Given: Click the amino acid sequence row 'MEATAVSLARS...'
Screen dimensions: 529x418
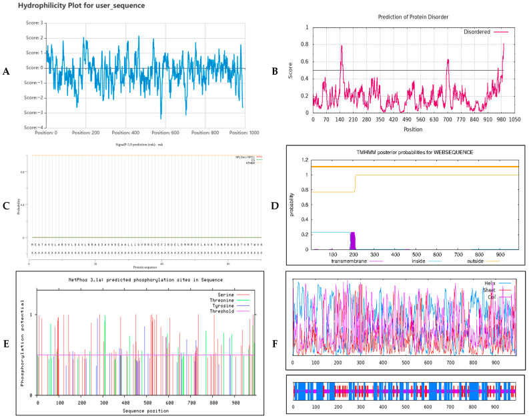Looking at the screenshot, I should [147, 245].
